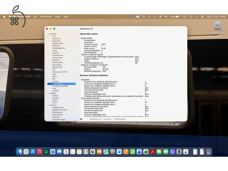The image size is (228, 171).
Task: Open Numbers from the Dock
Action: (133, 152)
